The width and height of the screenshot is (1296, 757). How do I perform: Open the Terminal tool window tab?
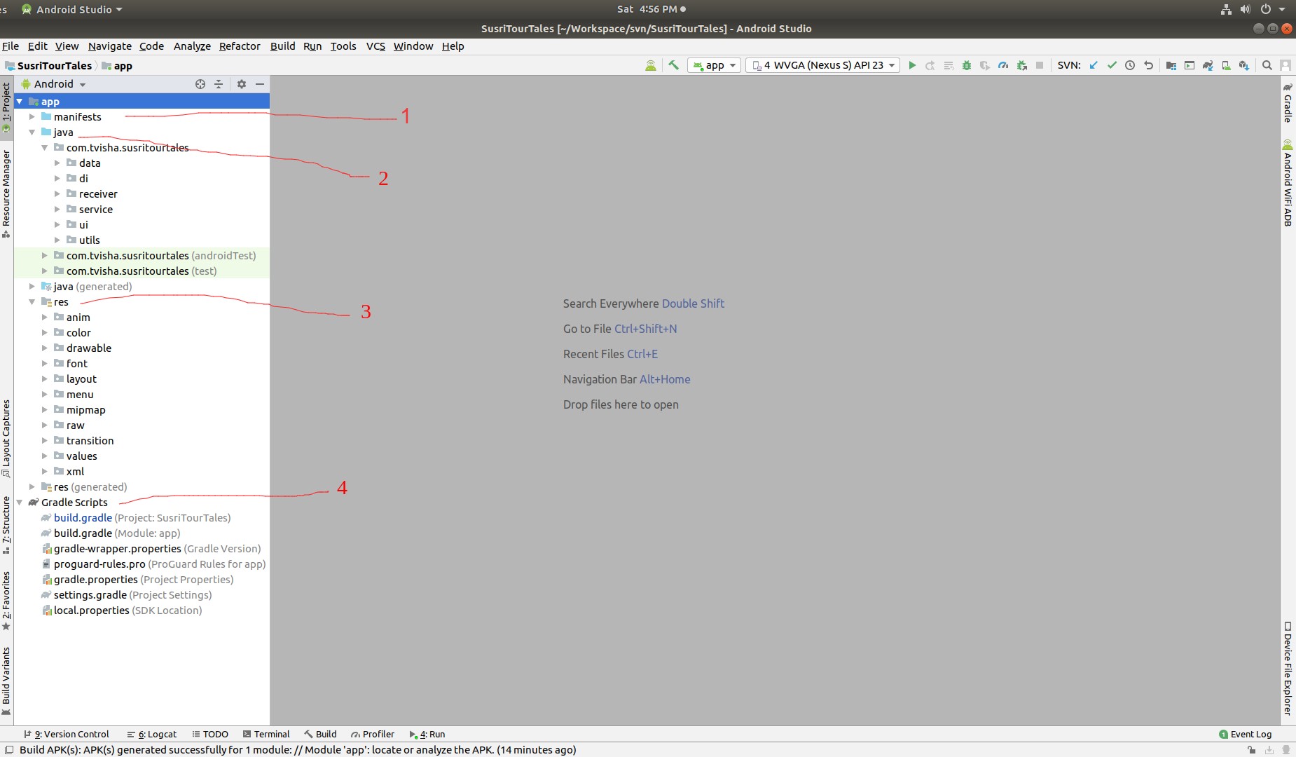(266, 734)
